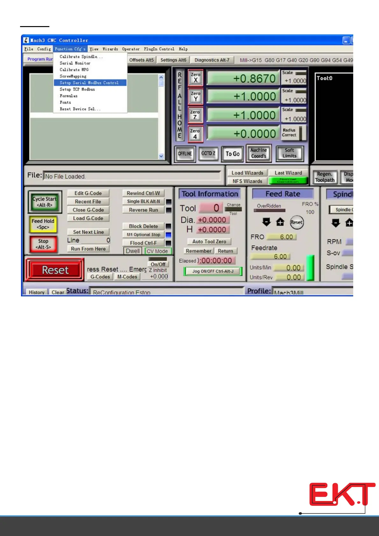This screenshot has width=379, height=536.
Task: Choose Setup Serial ModBus Control
Action: pyautogui.click(x=90, y=83)
